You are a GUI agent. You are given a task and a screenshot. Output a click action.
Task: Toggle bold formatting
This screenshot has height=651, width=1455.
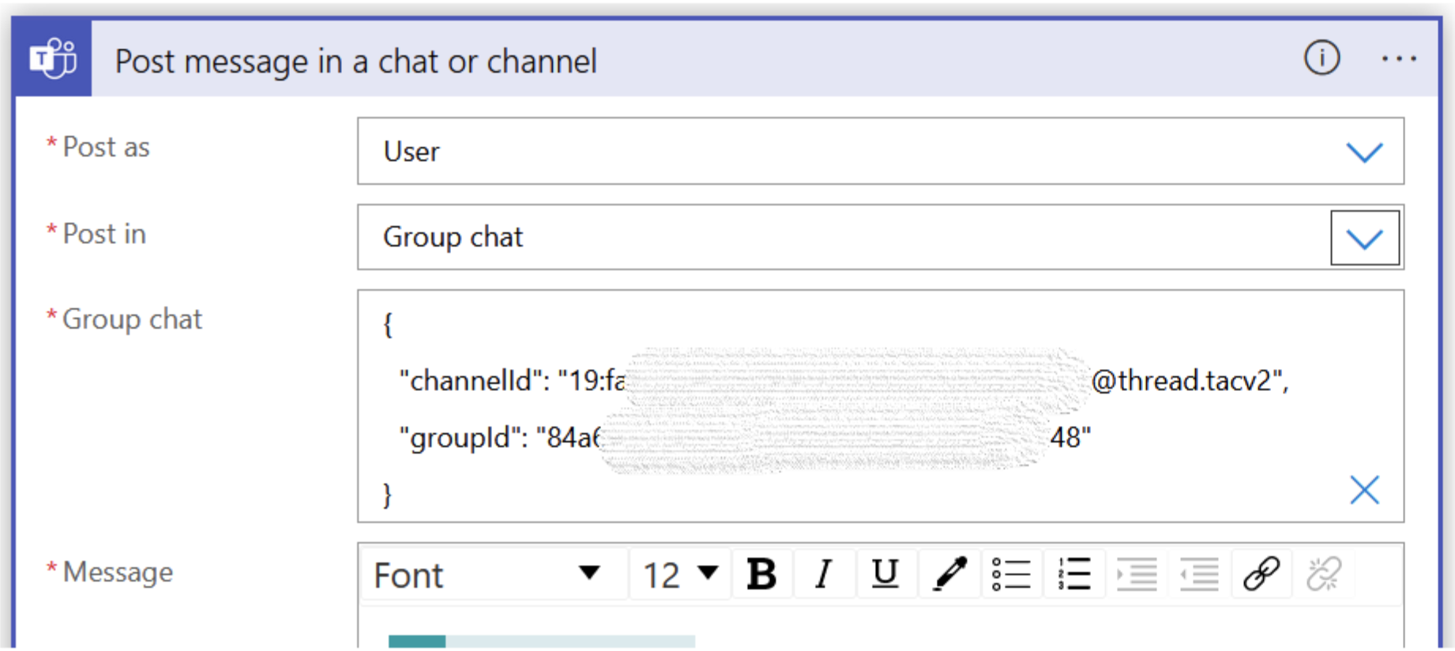point(761,574)
